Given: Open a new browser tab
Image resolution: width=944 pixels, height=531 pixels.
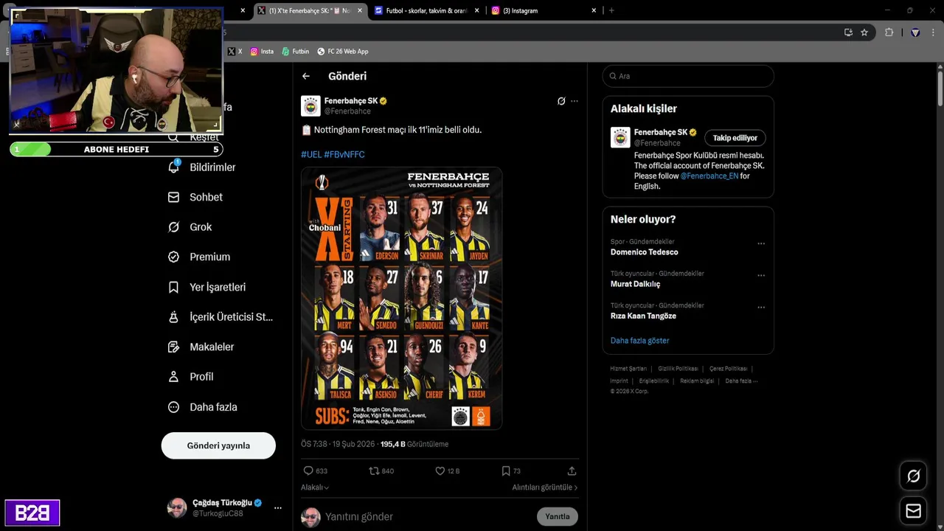Looking at the screenshot, I should click(x=611, y=10).
